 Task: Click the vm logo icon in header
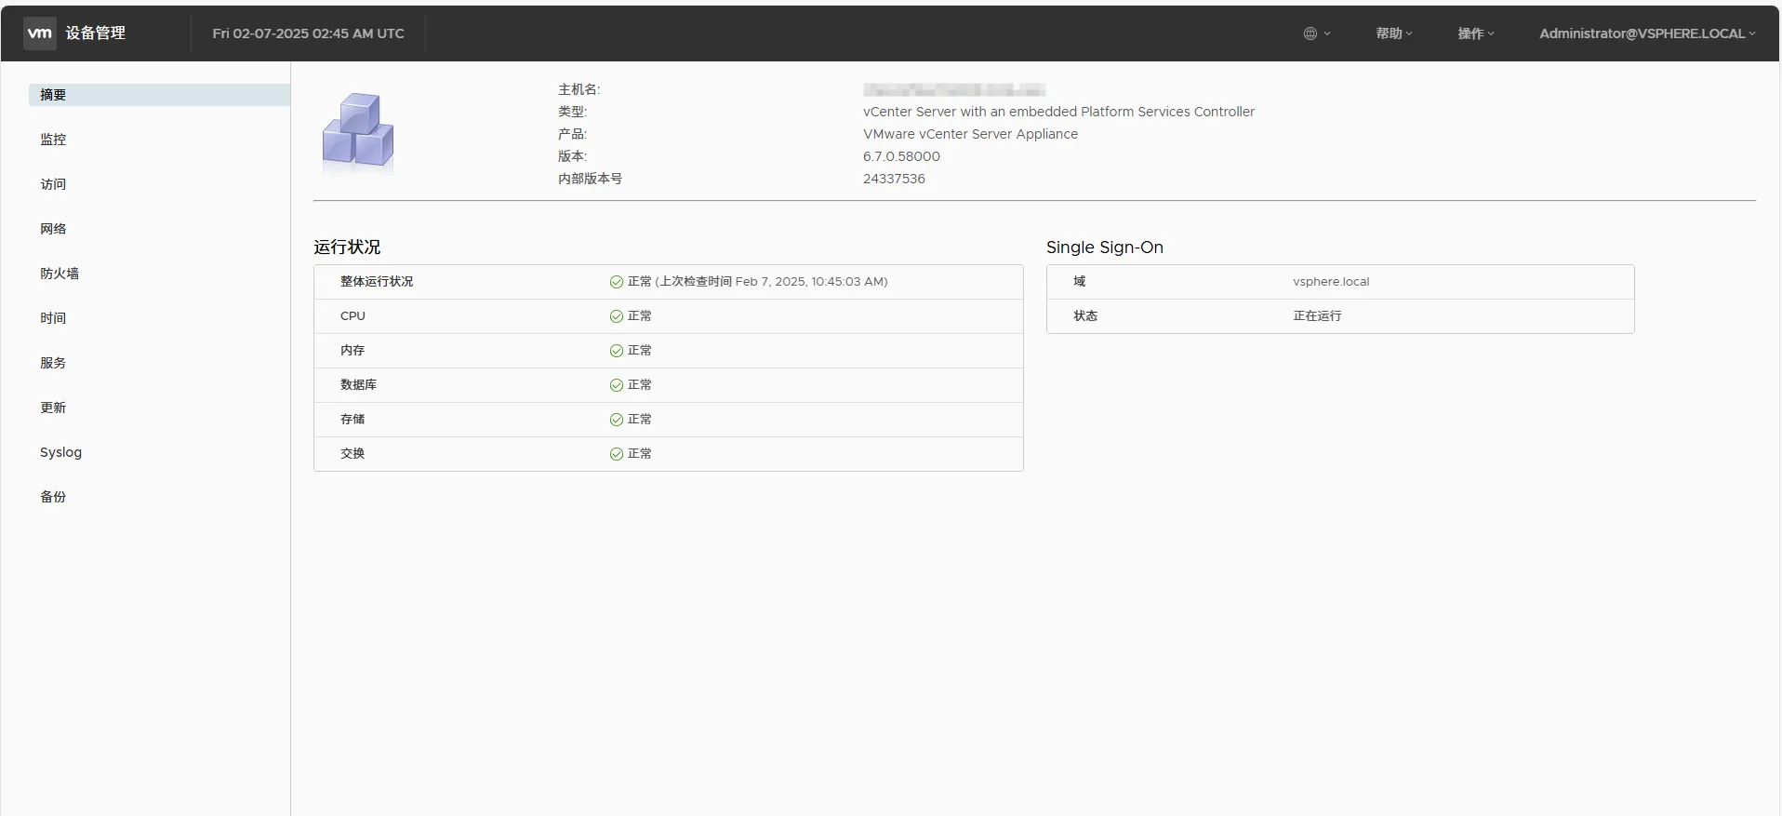(x=40, y=33)
